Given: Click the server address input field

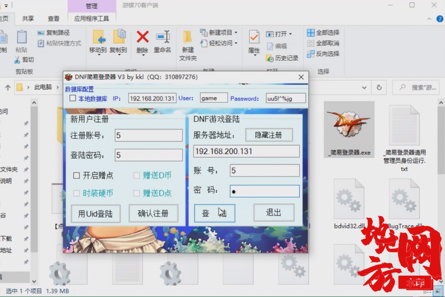Looking at the screenshot, I should pos(246,151).
